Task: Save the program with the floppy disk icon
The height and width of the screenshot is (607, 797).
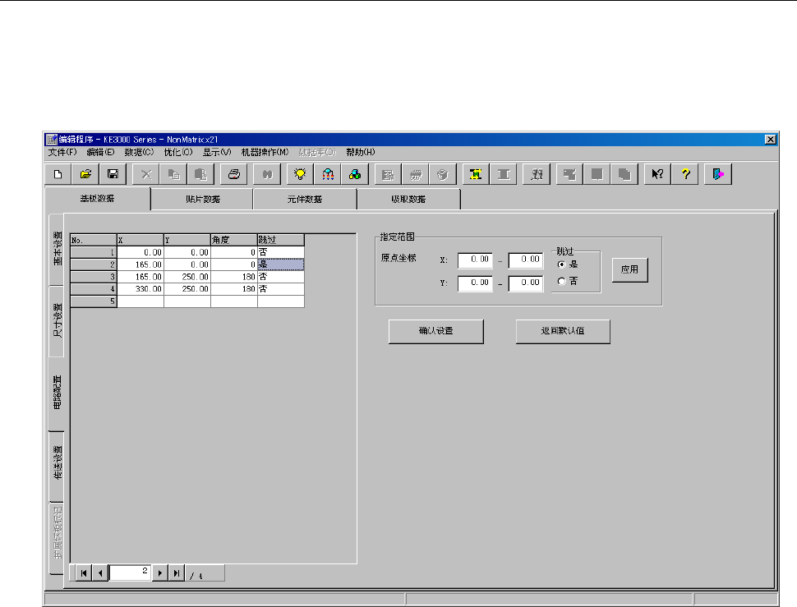Action: [x=113, y=174]
